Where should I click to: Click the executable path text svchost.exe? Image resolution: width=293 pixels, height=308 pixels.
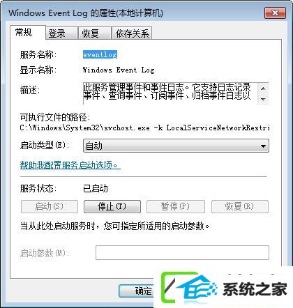click(127, 128)
